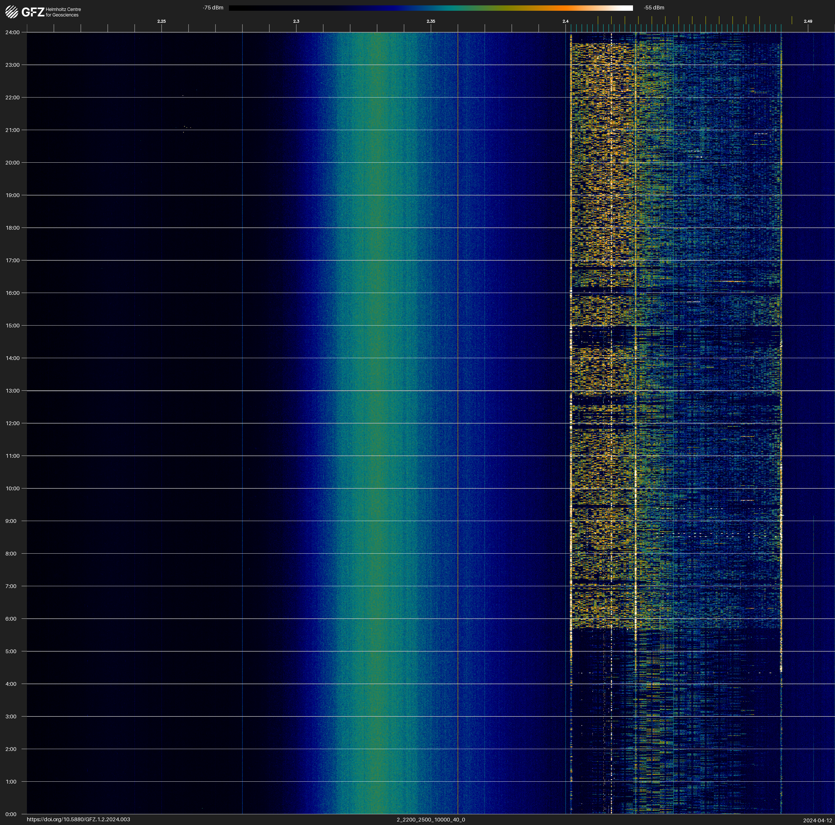Viewport: 835px width, 825px height.
Task: Click the 2024-04-12 date label
Action: click(817, 820)
